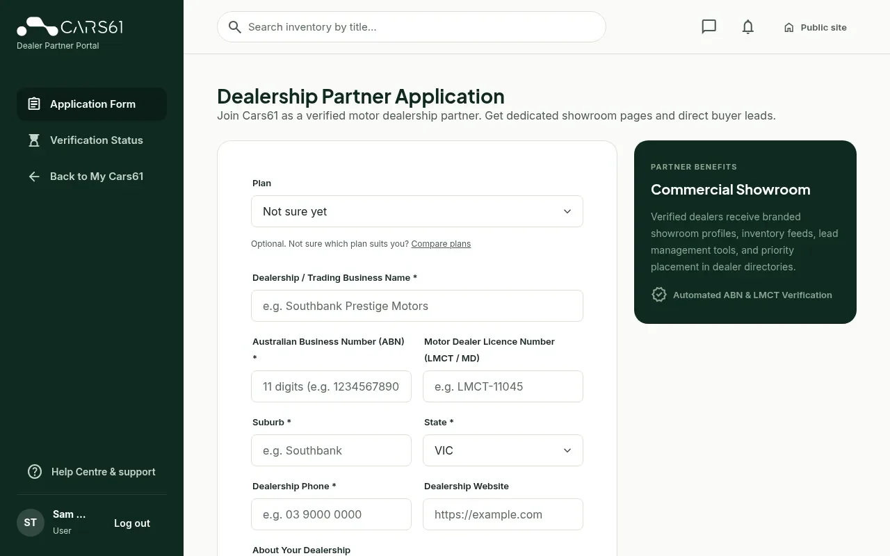Click the Automated ABN & LMCT Verification text
The width and height of the screenshot is (890, 556).
point(752,295)
